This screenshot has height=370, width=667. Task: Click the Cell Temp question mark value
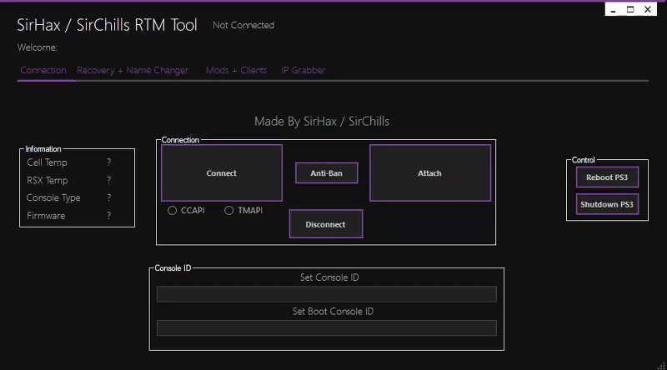pyautogui.click(x=109, y=162)
